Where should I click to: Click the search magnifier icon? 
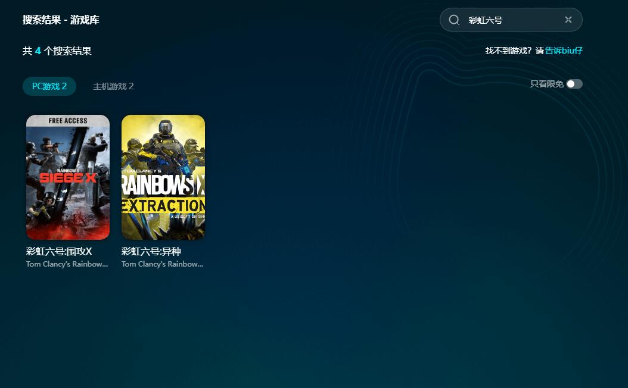coord(454,20)
